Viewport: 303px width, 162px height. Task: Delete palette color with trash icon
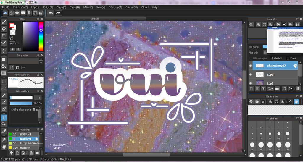(17, 67)
